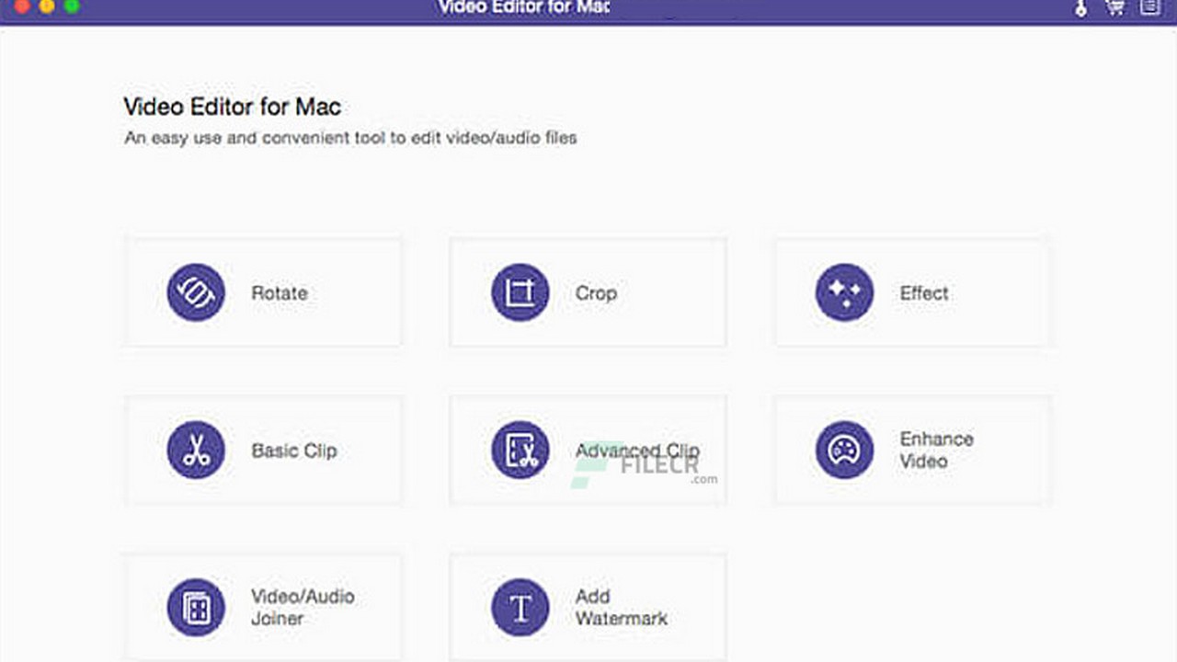Click the Add Watermark 'T' icon
The width and height of the screenshot is (1177, 662).
point(520,608)
